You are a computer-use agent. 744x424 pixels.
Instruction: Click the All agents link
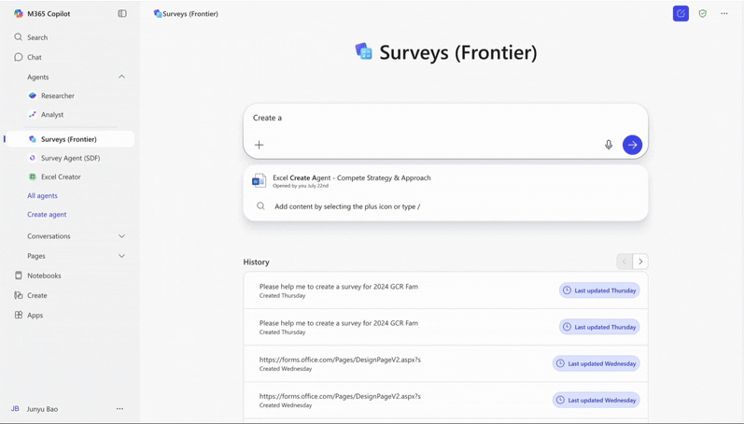pos(42,195)
